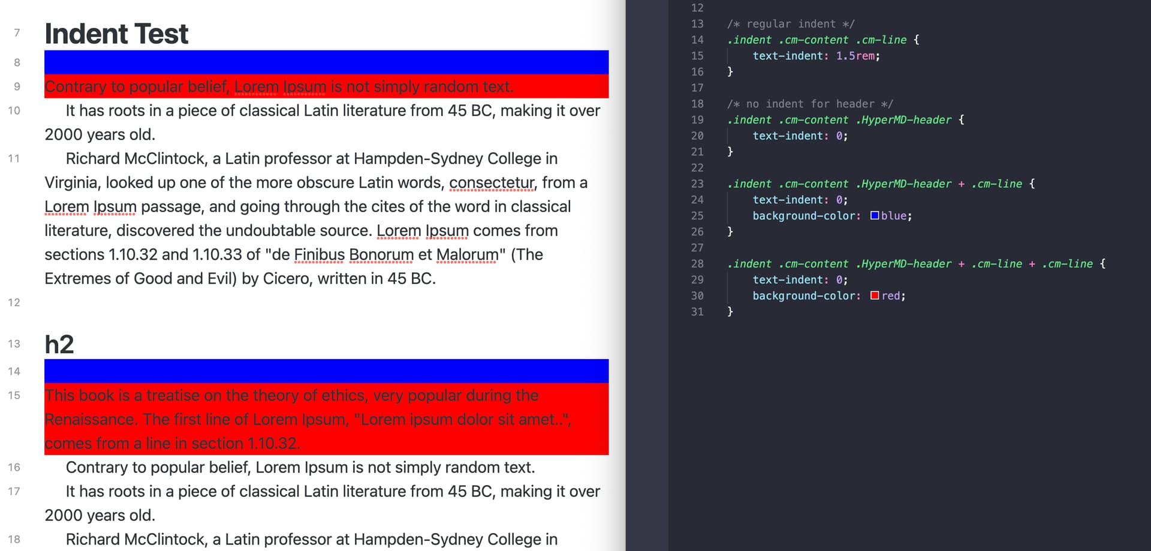Select line number 28 in the CSS editor
The image size is (1151, 551).
tap(697, 263)
